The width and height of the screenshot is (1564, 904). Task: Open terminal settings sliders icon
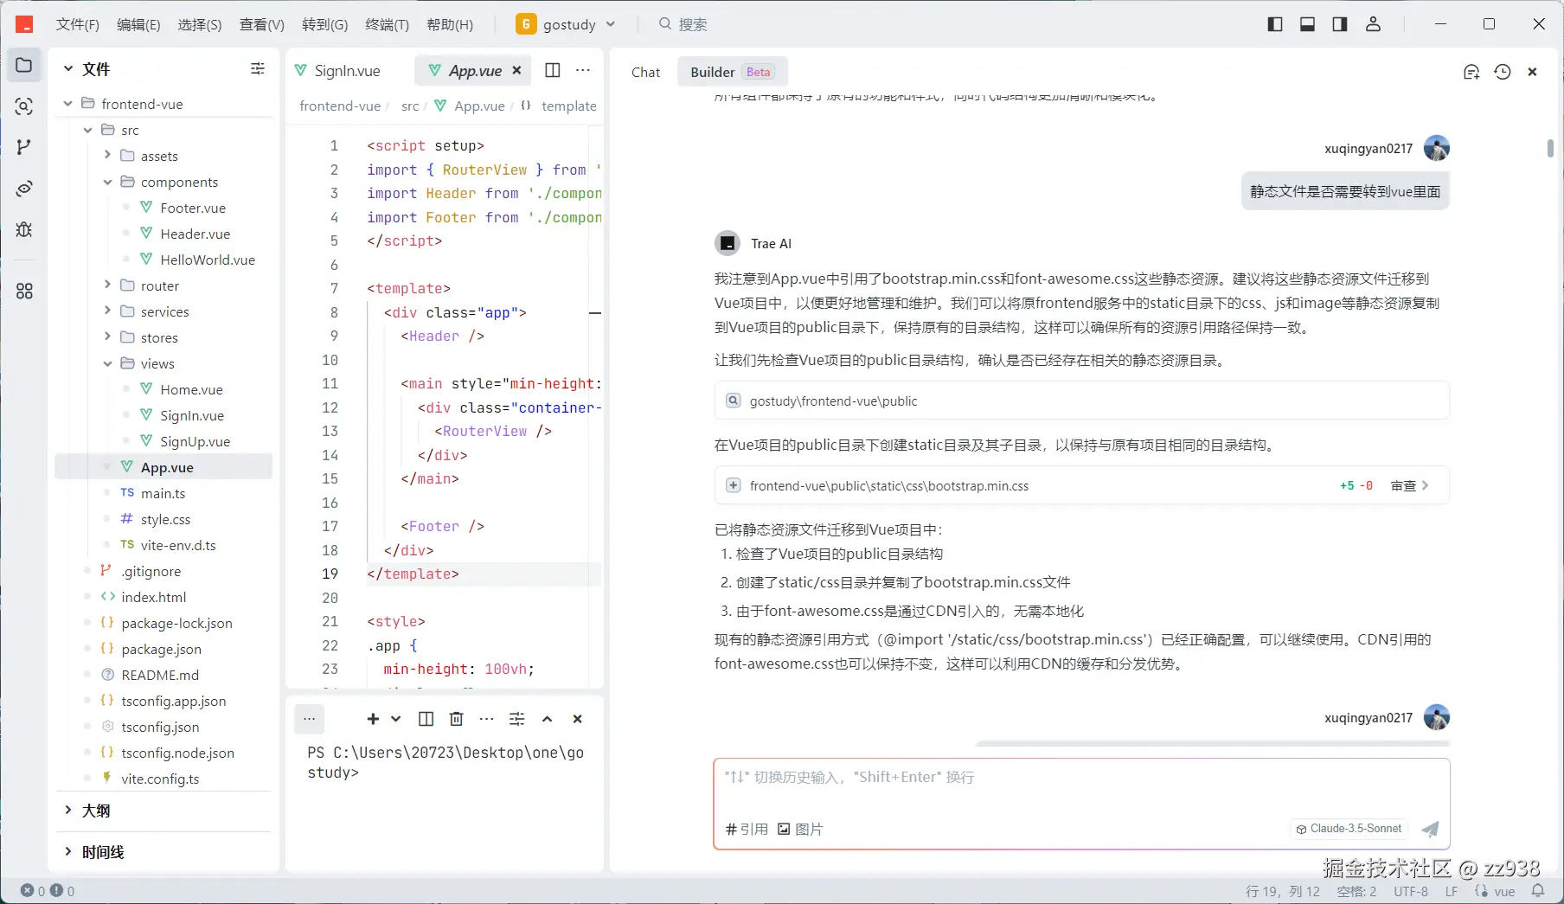pyautogui.click(x=517, y=719)
